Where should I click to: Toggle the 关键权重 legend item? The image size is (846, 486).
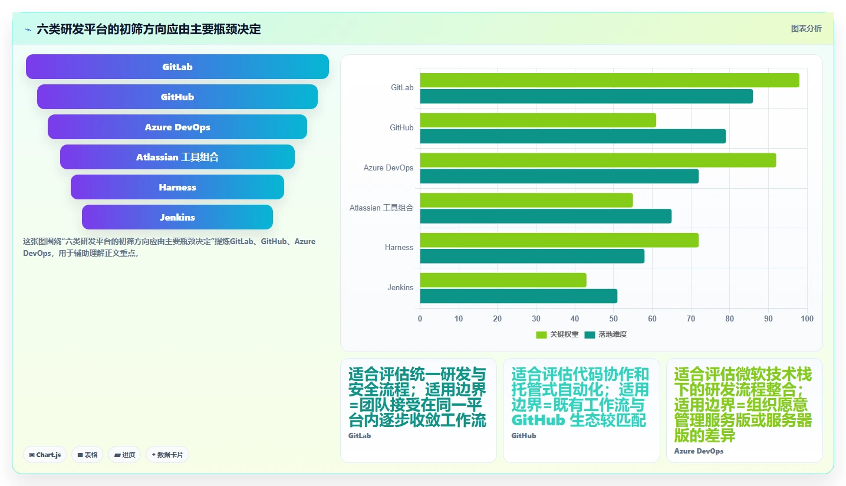[x=557, y=334]
